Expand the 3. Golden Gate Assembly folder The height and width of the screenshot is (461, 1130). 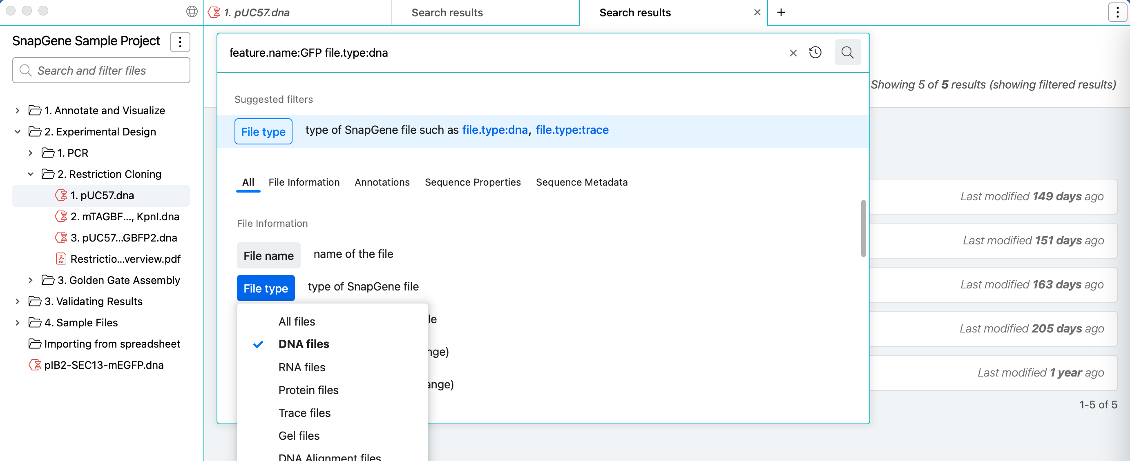coord(30,280)
